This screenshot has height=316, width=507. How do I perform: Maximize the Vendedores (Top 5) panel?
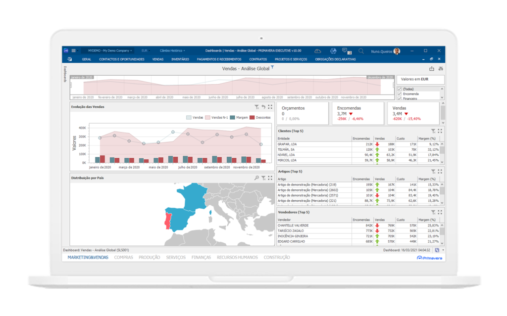[x=440, y=212]
